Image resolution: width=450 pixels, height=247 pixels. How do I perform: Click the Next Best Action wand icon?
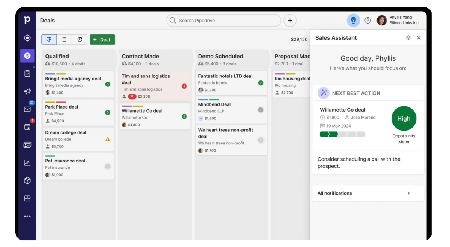point(323,93)
